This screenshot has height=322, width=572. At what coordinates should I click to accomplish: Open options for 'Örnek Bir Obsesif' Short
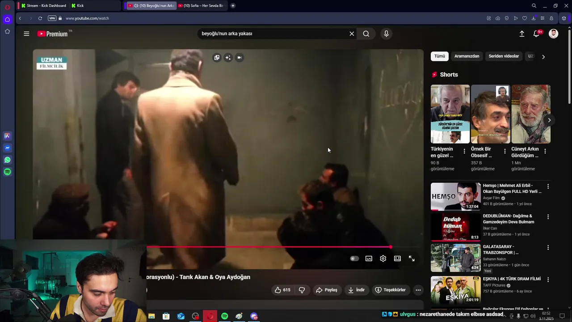[505, 151]
